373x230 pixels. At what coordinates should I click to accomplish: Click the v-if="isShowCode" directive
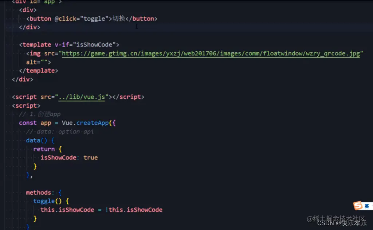click(85, 45)
